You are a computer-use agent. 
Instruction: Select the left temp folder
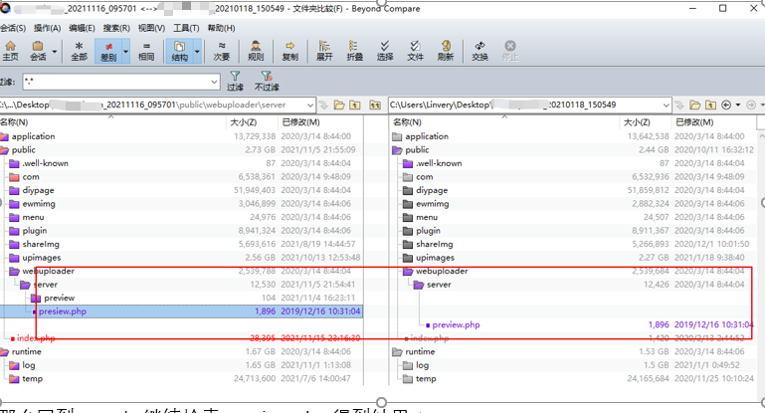(x=32, y=379)
